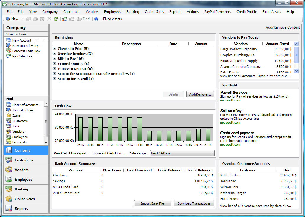Select the VISA Credit Card account row
This screenshot has width=305, height=217.
coord(133,187)
